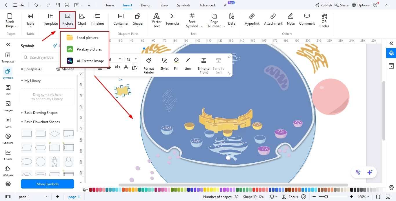Open Options in title bar

click(x=361, y=5)
